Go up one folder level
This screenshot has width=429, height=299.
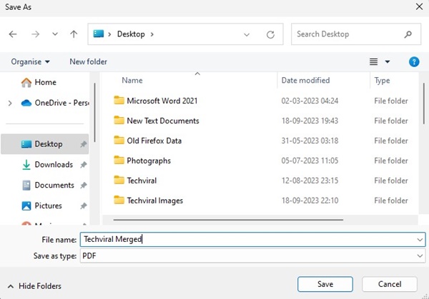point(74,34)
